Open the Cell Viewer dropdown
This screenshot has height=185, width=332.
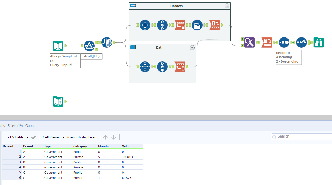(53, 137)
